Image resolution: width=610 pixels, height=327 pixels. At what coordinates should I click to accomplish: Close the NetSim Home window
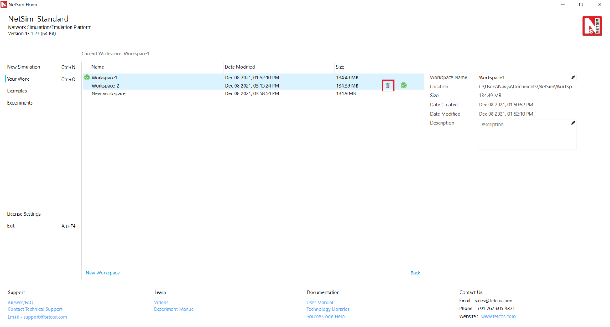(600, 5)
